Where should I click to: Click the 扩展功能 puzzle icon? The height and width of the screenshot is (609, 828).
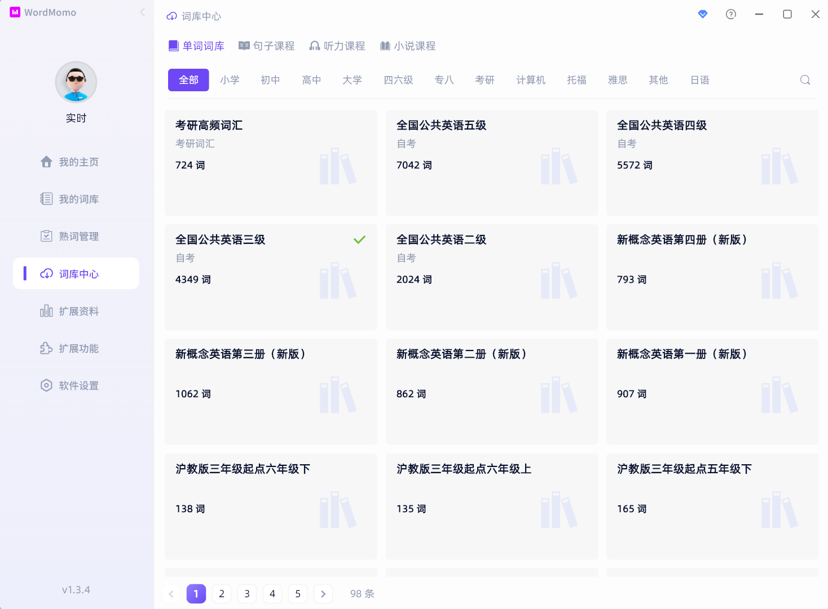coord(46,348)
